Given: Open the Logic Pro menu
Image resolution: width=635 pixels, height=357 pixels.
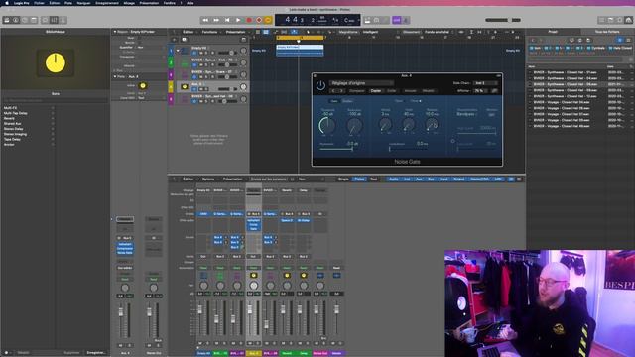Looking at the screenshot, I should (x=22, y=3).
